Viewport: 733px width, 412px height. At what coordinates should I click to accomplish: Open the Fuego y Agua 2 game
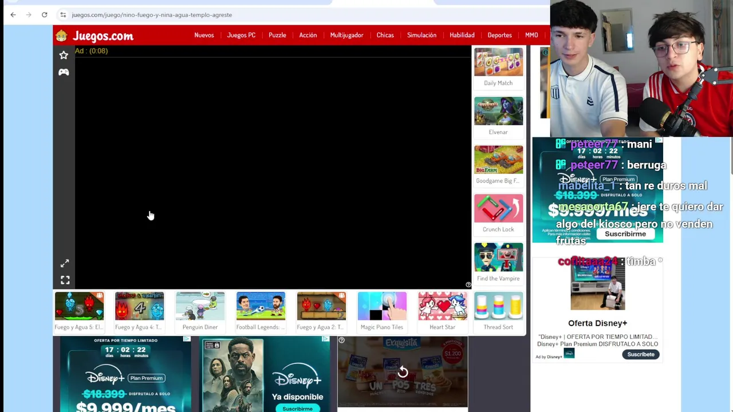[x=321, y=306]
